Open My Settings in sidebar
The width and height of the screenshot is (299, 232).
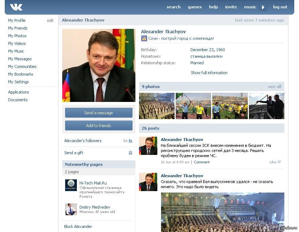click(19, 82)
